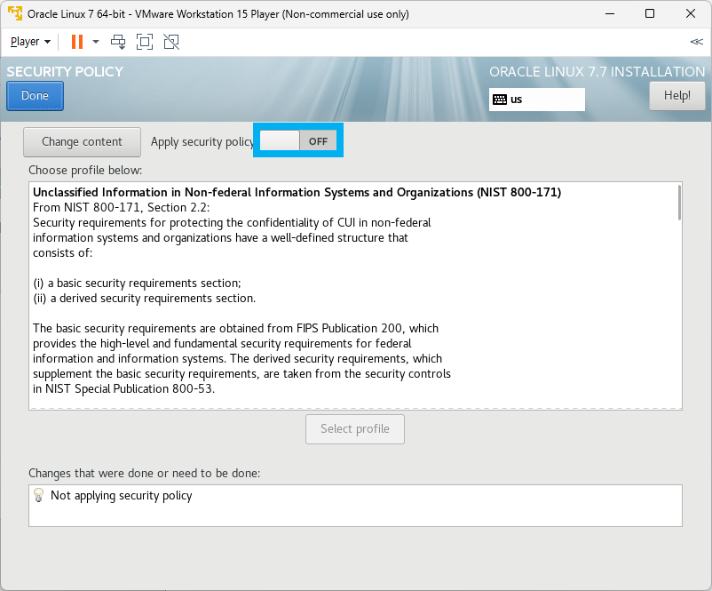Viewport: 712px width, 591px height.
Task: Maximize the VMware Player window
Action: (x=650, y=13)
